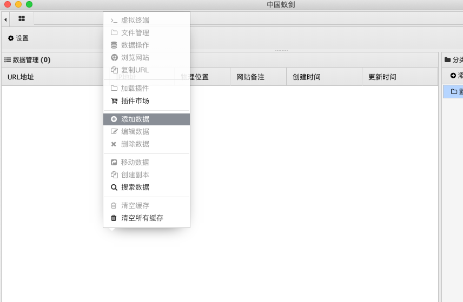
Task: Select 加载插件 menu entry
Action: point(147,88)
